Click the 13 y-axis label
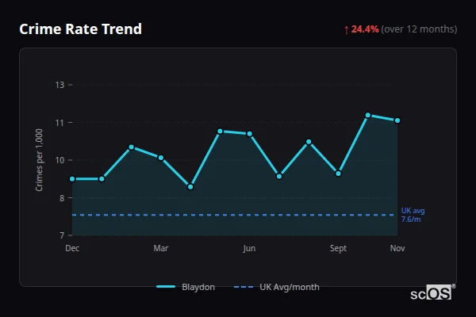Screen dimensions: 476x317 [x=59, y=85]
